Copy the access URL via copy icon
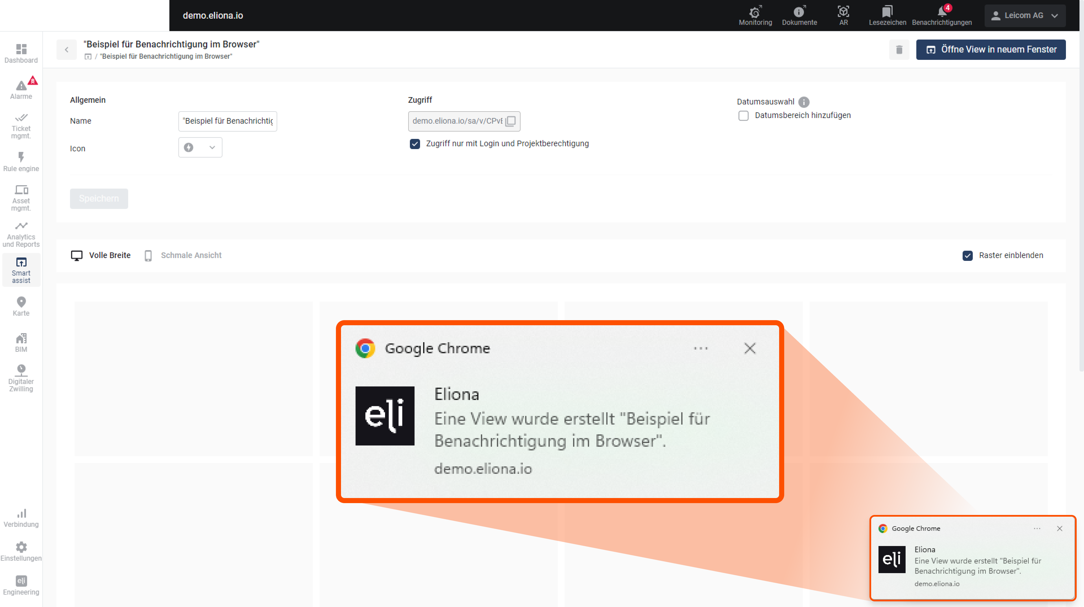The height and width of the screenshot is (607, 1084). tap(510, 121)
